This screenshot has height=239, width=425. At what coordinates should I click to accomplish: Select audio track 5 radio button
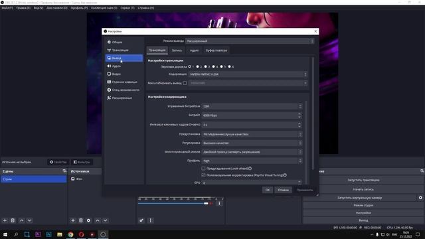(x=222, y=66)
